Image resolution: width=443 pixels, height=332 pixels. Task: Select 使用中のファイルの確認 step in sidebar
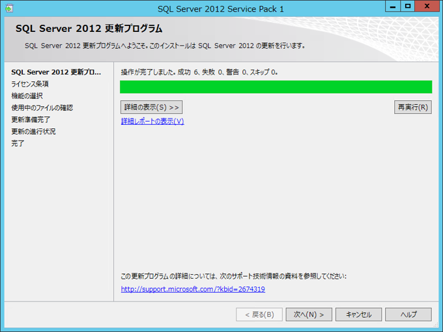(42, 108)
